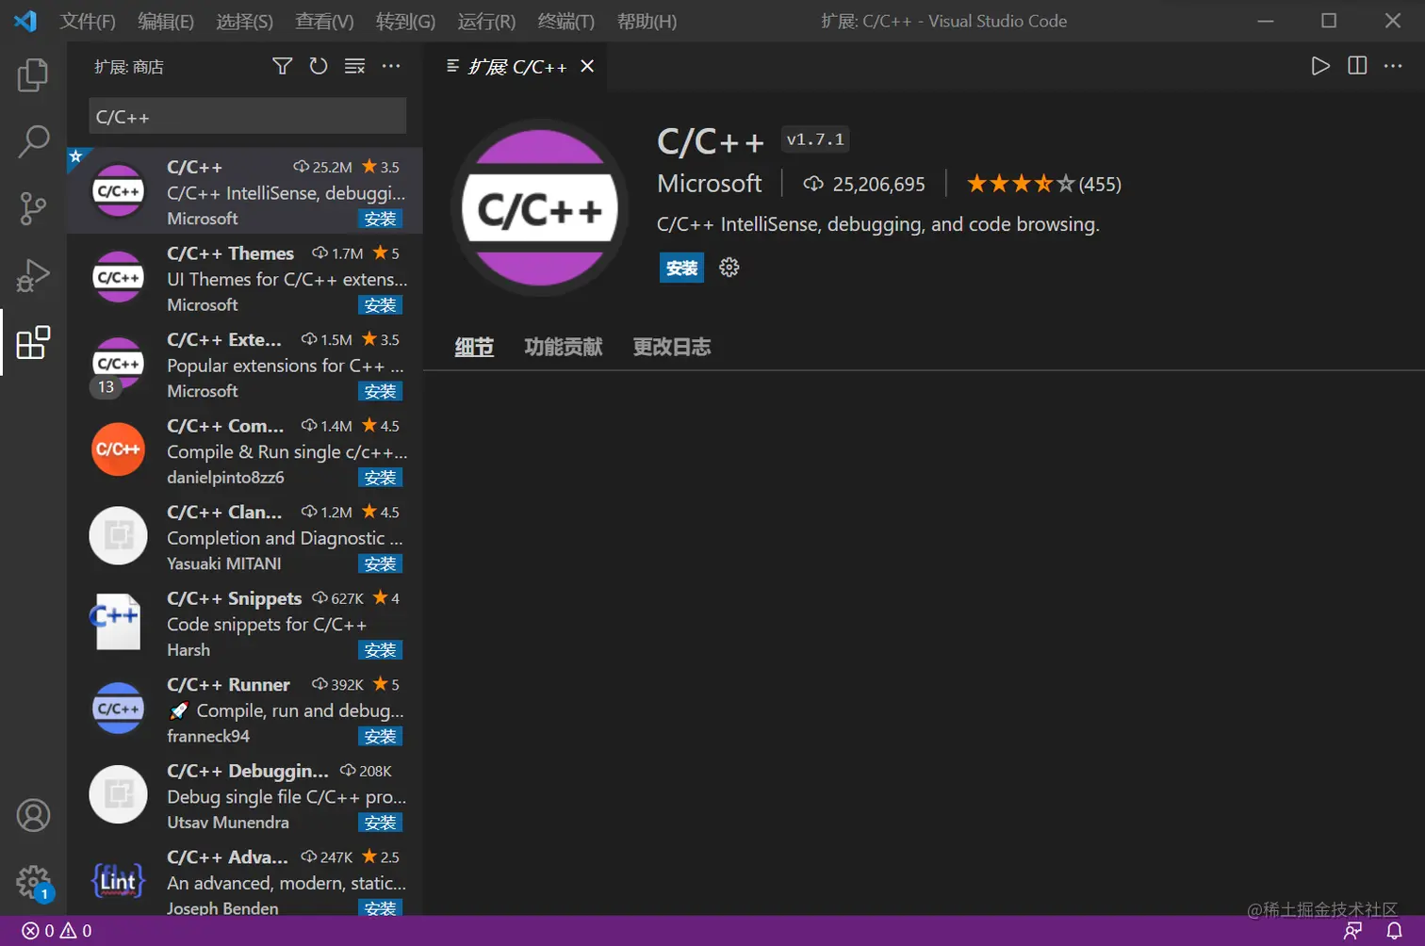Open more actions menu in Extensions panel
This screenshot has width=1425, height=946.
(x=391, y=66)
